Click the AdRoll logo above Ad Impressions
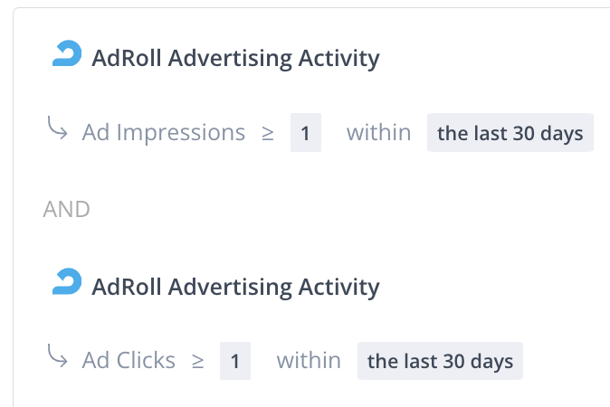This screenshot has height=407, width=610. tap(67, 56)
